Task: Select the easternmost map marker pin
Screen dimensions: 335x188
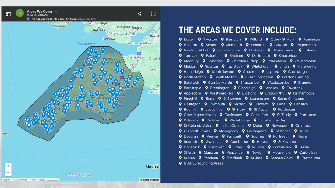Action: [x=138, y=78]
